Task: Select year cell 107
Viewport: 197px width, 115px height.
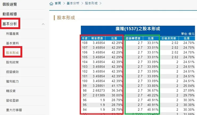Action: point(85,48)
